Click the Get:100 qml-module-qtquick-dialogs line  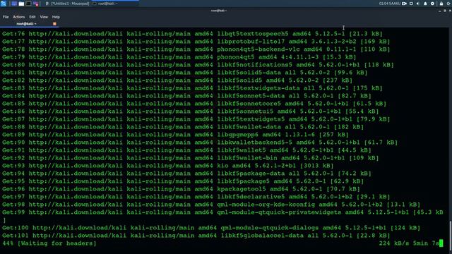pyautogui.click(x=211, y=228)
